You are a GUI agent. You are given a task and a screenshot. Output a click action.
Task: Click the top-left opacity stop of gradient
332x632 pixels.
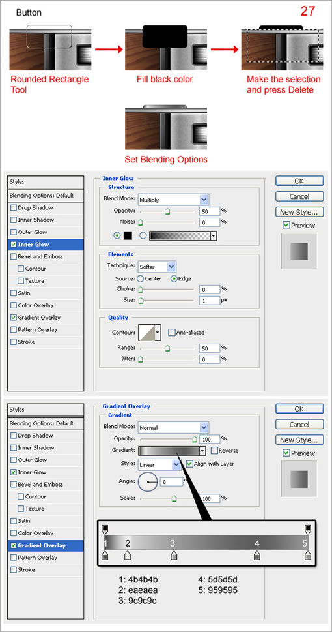(x=105, y=528)
